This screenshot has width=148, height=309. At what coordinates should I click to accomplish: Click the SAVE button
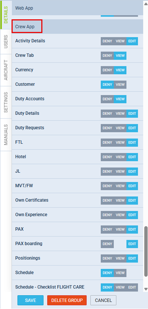pos(30,300)
